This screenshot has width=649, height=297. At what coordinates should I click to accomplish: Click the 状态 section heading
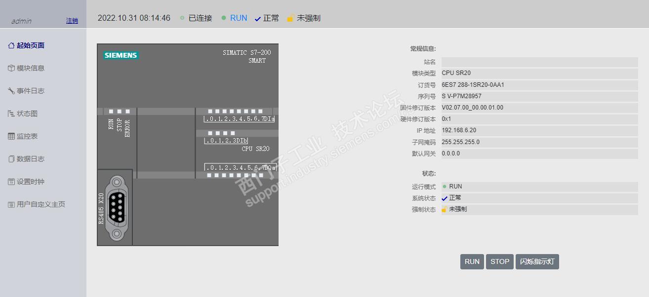pos(429,174)
